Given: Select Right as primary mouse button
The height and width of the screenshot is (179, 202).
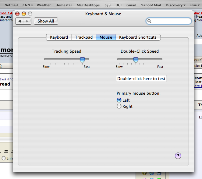Looking at the screenshot, I should point(119,106).
